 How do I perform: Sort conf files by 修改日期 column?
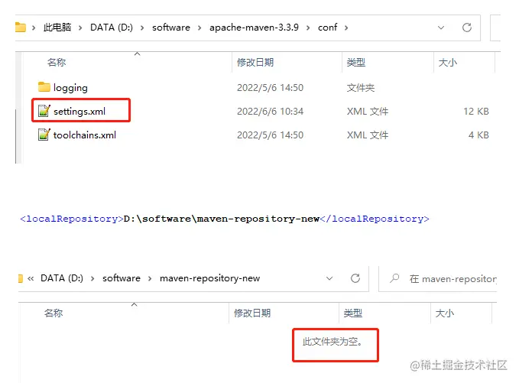pos(255,62)
